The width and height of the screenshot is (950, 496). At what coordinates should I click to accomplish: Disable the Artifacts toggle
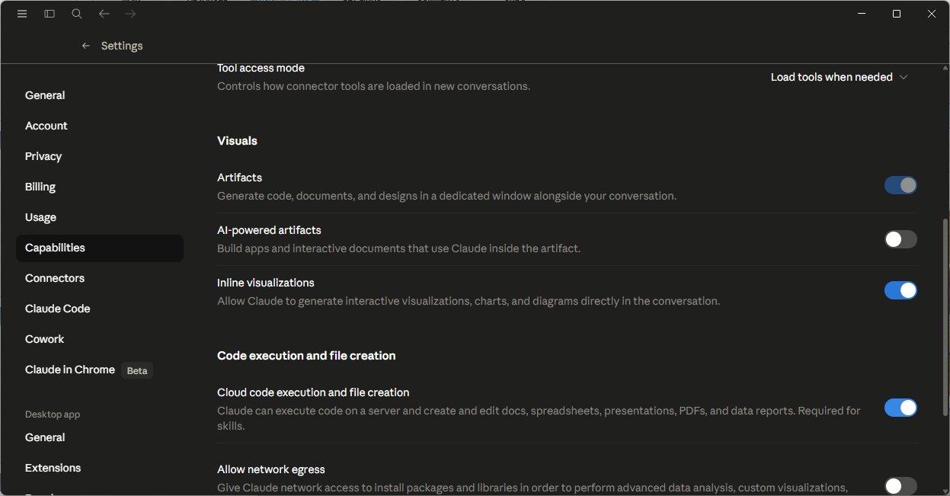(x=900, y=185)
